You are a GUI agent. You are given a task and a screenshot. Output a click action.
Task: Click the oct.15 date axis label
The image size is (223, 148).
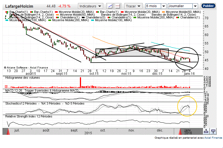[x=94, y=74]
